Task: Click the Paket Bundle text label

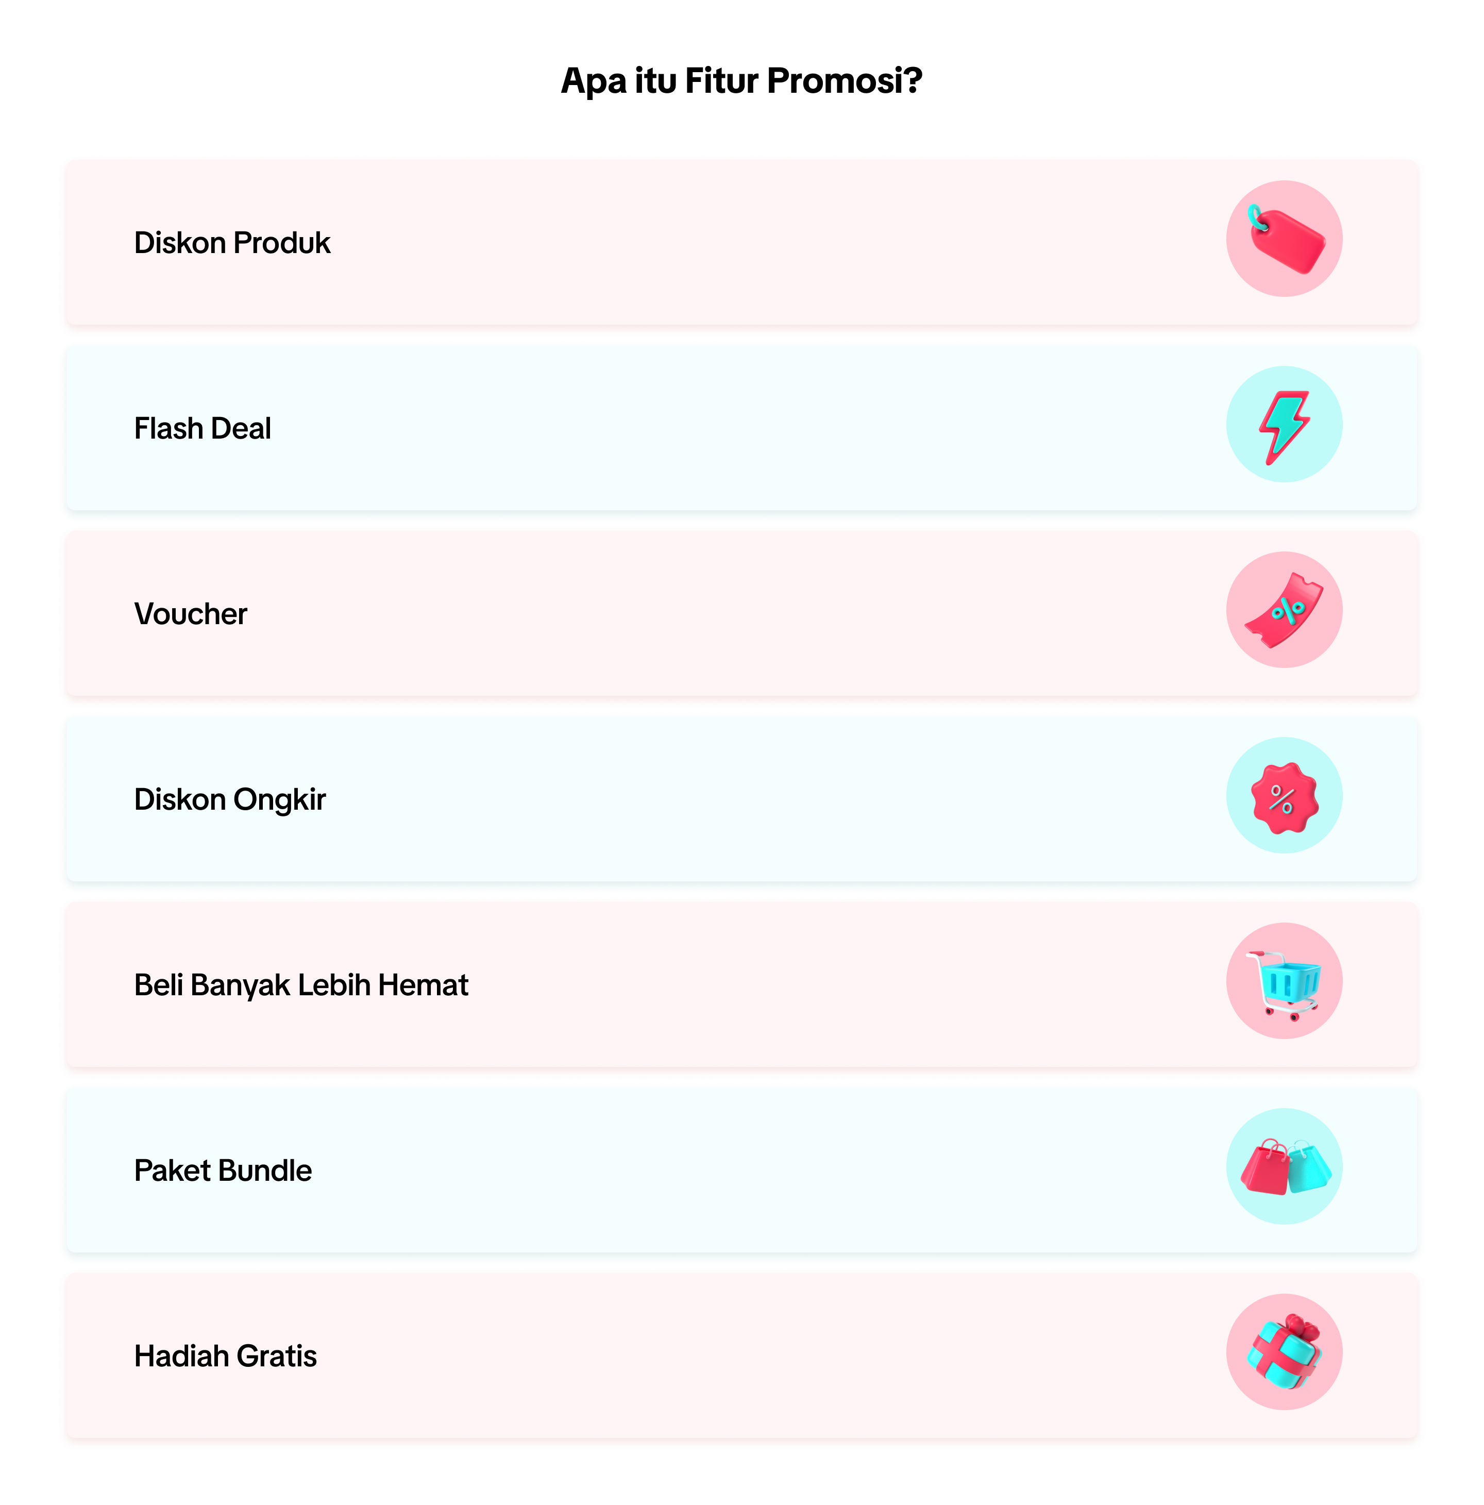Action: tap(223, 1171)
